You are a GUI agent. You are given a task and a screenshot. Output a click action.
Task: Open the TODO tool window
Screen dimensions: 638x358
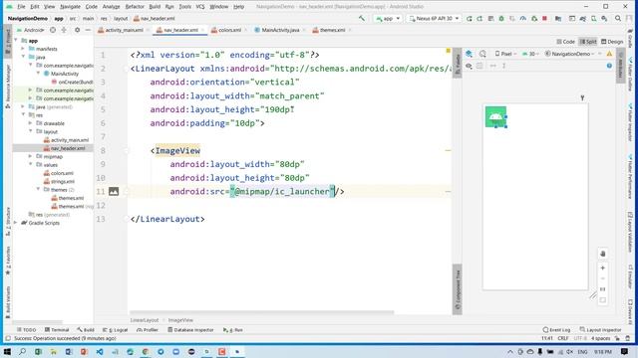pos(27,330)
